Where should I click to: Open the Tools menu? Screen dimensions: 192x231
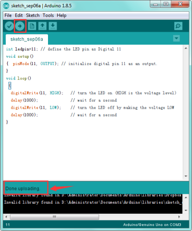[x=48, y=15]
